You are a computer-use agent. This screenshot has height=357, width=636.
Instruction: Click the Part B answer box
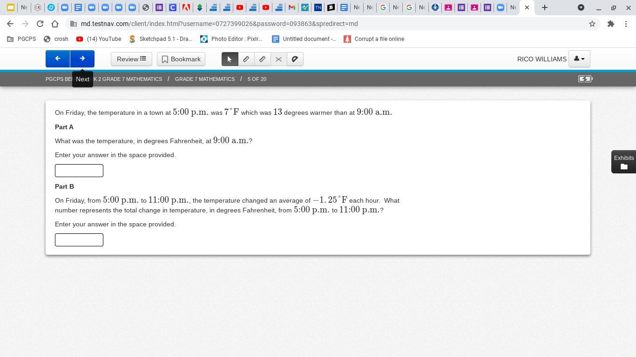(79, 240)
